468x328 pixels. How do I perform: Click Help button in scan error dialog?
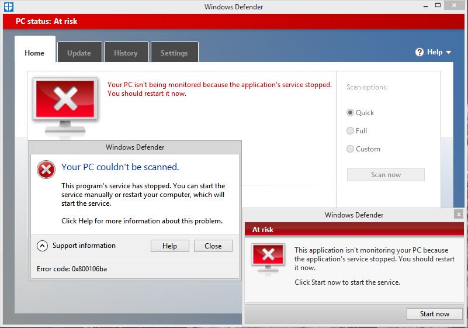[169, 246]
